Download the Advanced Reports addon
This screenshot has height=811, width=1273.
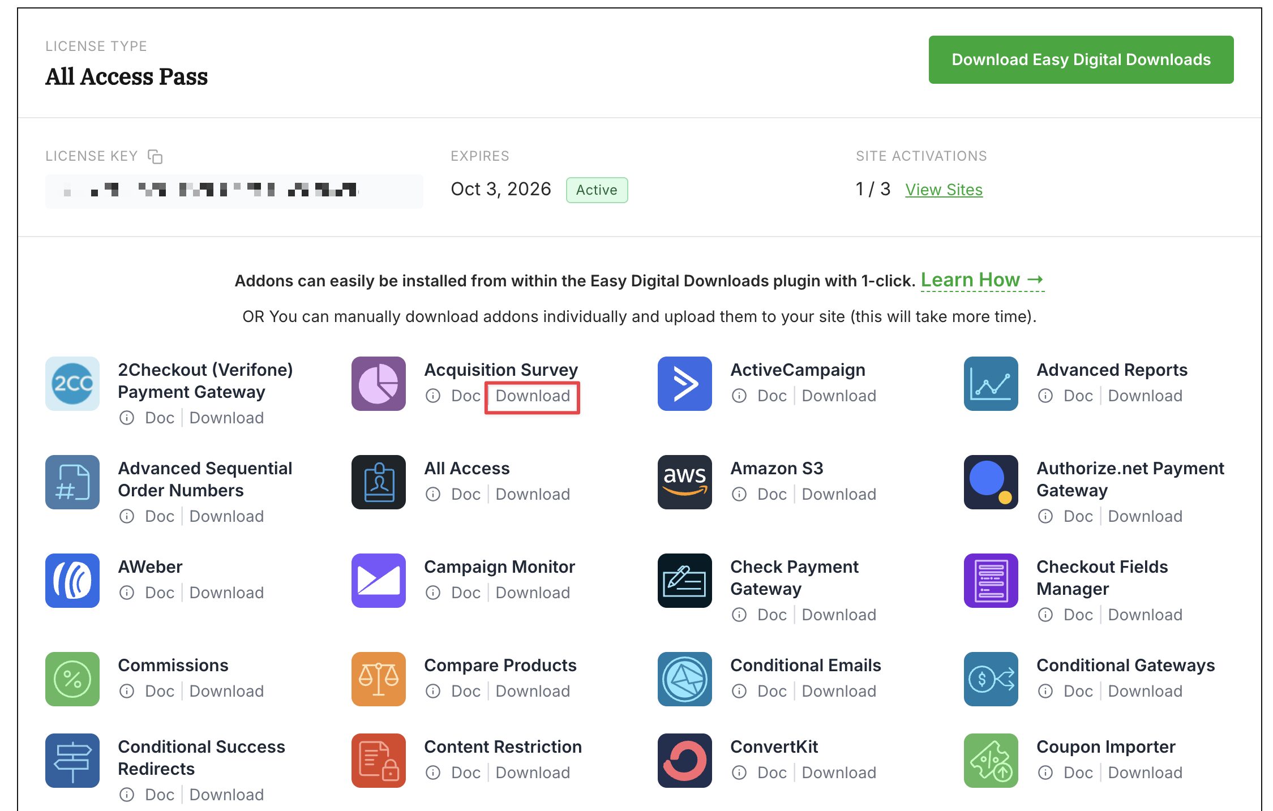tap(1145, 396)
